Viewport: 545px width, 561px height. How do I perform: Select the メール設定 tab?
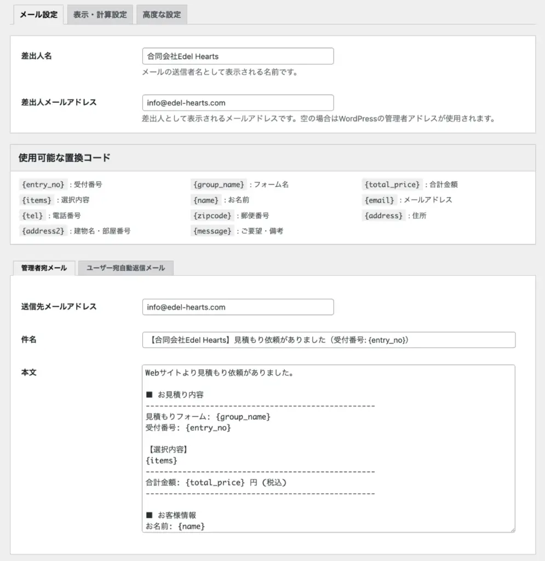[38, 15]
